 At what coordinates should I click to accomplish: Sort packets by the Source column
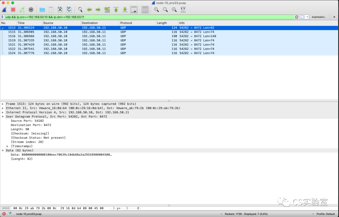pyautogui.click(x=62, y=23)
